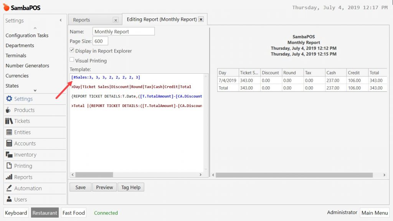Click the Entities table icon
Image resolution: width=393 pixels, height=221 pixels.
coord(9,132)
